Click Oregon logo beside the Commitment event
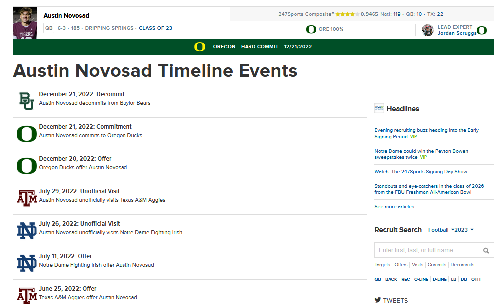 click(x=26, y=134)
